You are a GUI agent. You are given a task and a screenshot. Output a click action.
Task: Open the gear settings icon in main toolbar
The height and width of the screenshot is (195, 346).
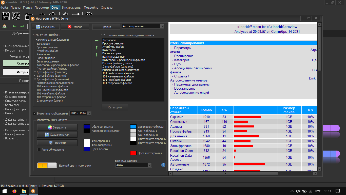point(16,16)
